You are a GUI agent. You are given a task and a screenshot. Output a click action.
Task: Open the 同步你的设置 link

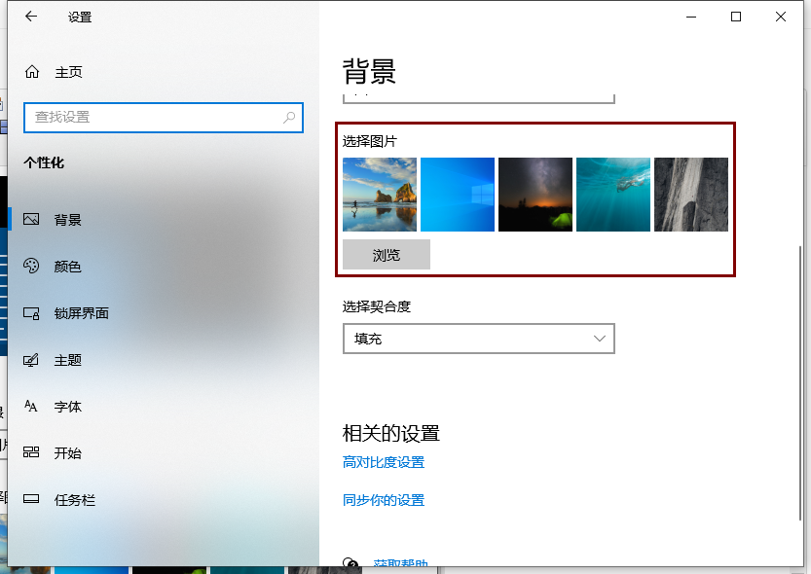pyautogui.click(x=383, y=499)
